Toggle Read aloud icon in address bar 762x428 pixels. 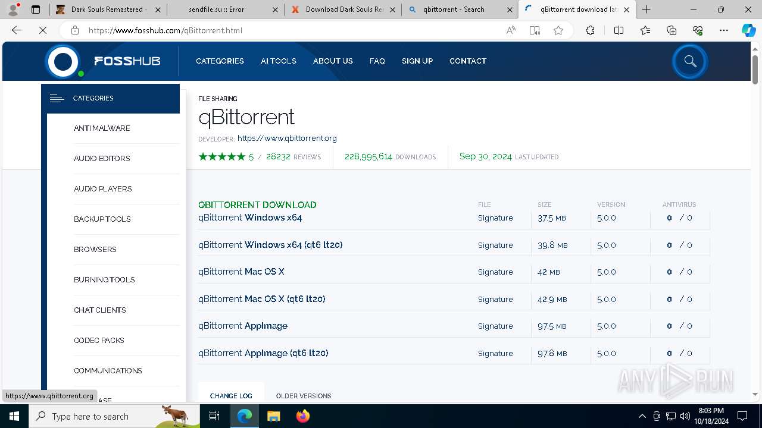click(x=511, y=30)
